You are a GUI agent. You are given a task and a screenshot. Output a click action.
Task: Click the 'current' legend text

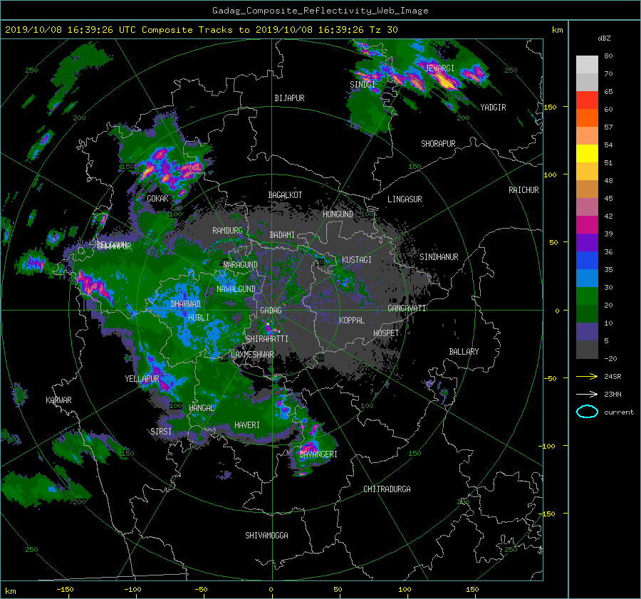coord(619,412)
